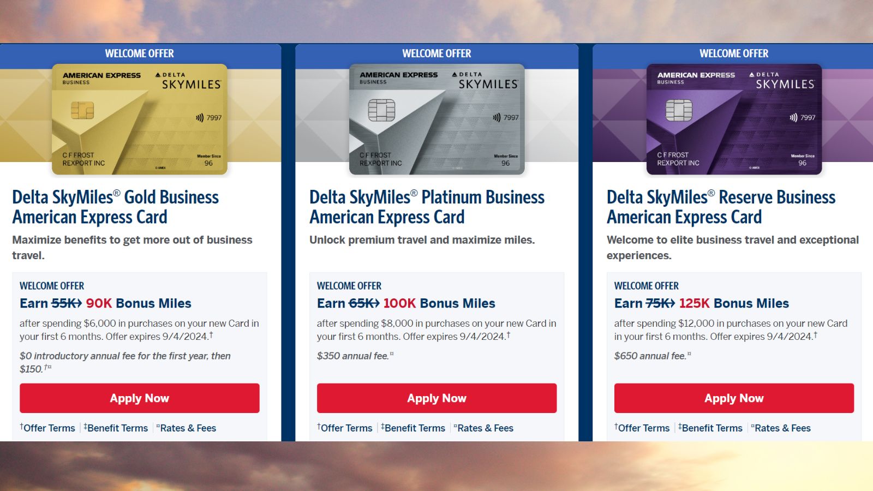Click the Delta SkyMiles Gold Business heading

pyautogui.click(x=115, y=206)
